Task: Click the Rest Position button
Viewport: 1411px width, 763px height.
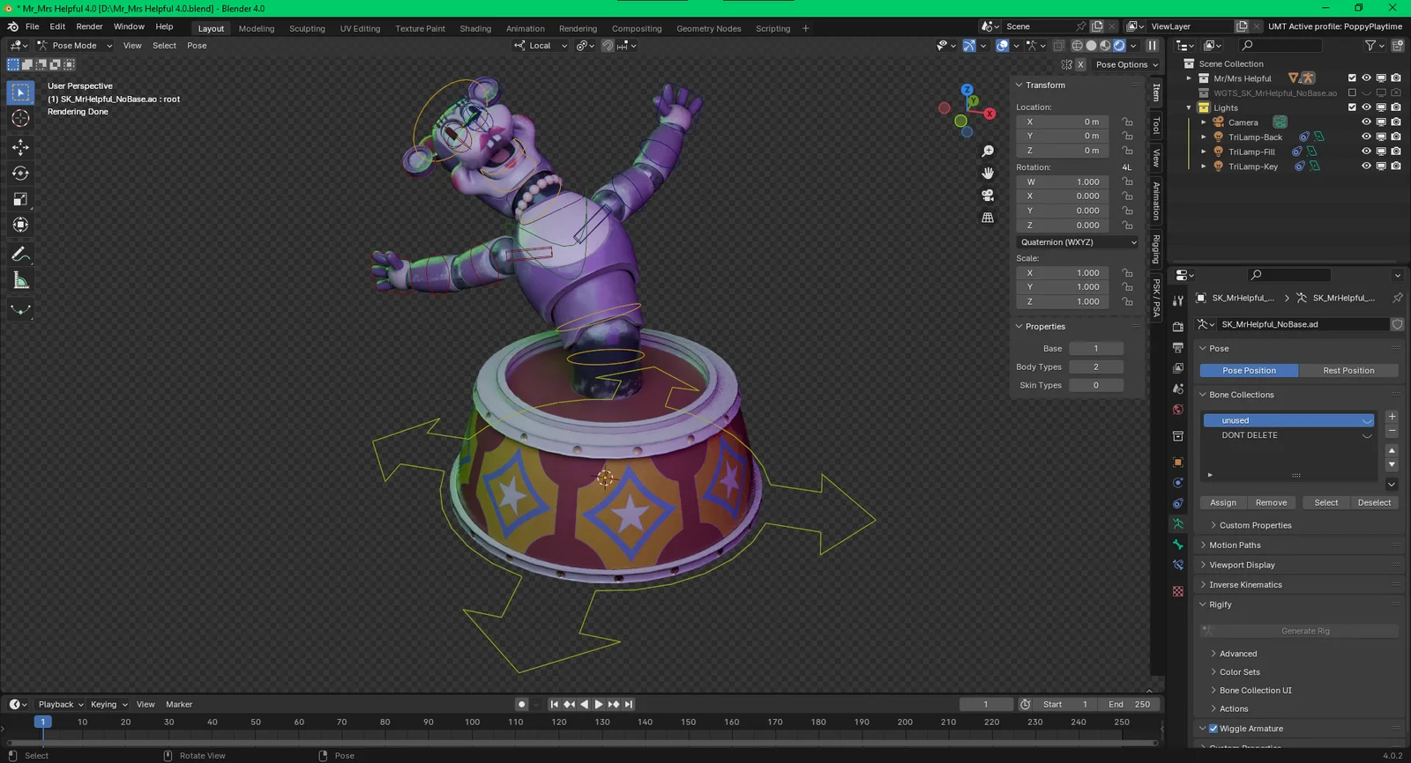Action: tap(1348, 371)
